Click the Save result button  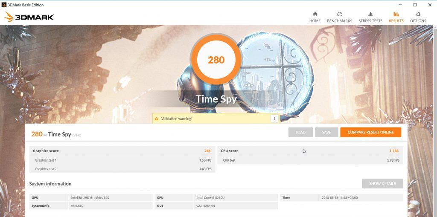[326, 132]
